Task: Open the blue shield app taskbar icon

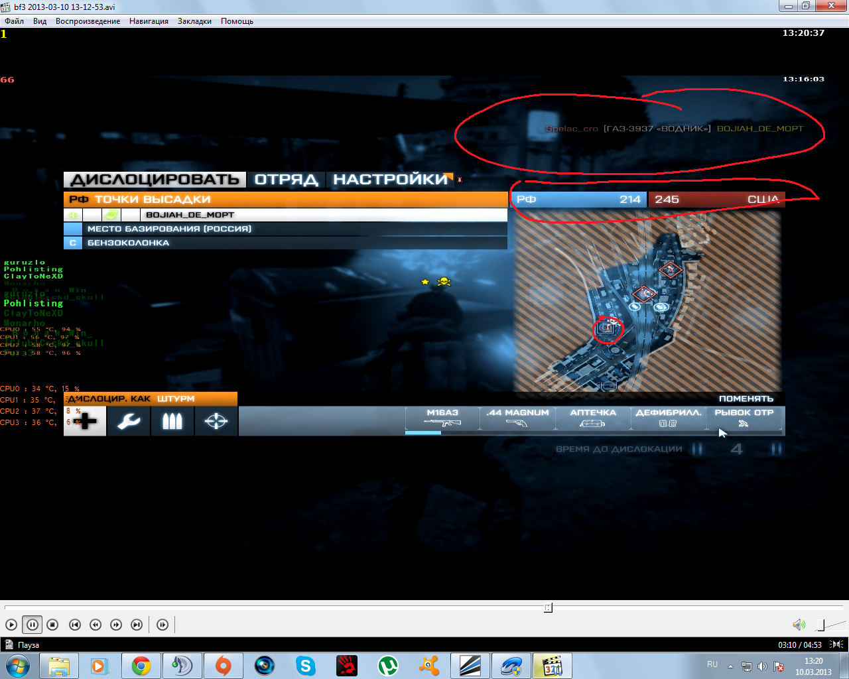Action: (x=511, y=666)
